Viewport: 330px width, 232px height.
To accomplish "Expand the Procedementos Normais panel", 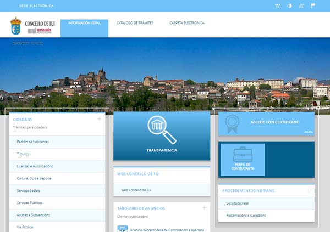I will (309, 190).
